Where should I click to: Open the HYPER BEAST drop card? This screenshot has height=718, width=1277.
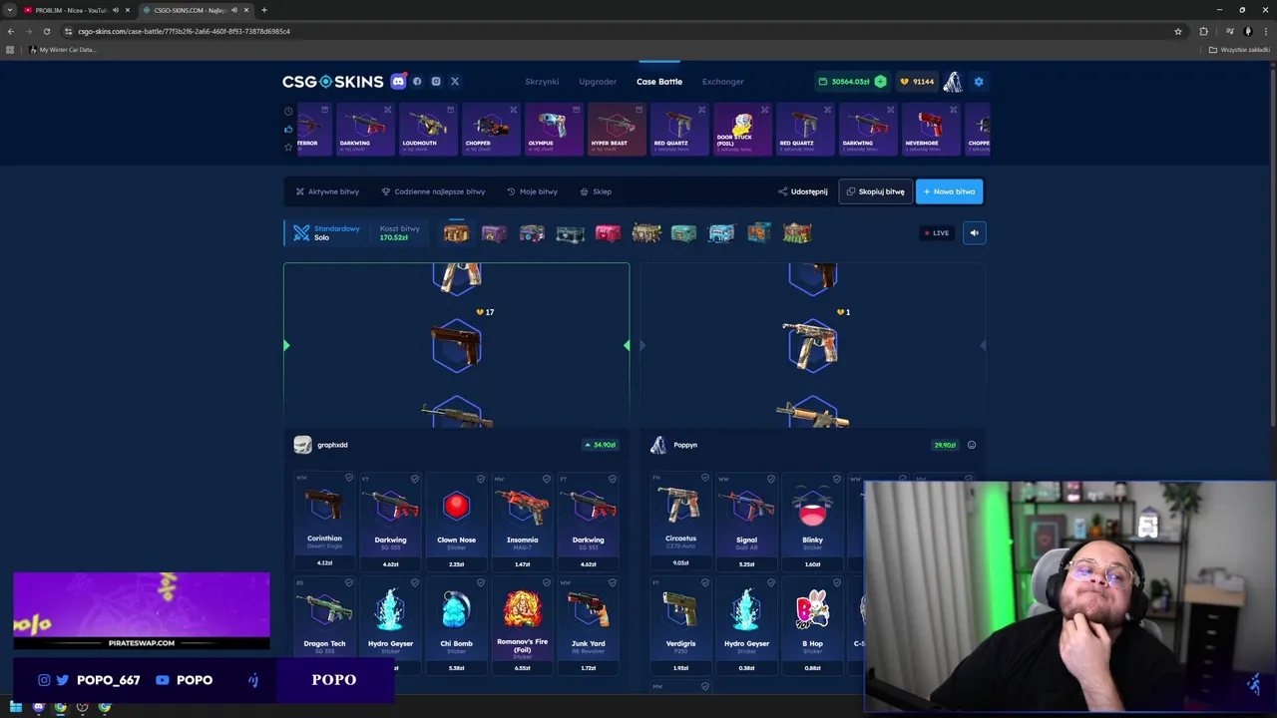coord(617,130)
